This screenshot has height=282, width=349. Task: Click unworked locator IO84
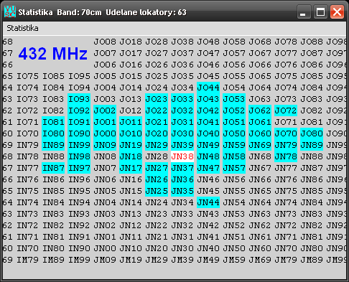pos(53,88)
